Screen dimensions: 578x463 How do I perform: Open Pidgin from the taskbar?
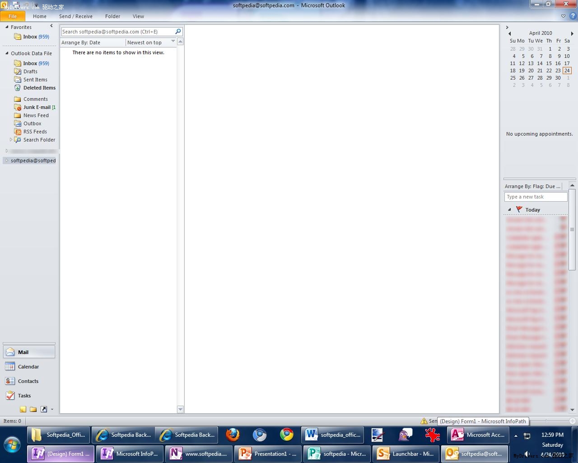point(406,435)
